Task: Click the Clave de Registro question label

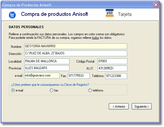Action: tap(50, 85)
